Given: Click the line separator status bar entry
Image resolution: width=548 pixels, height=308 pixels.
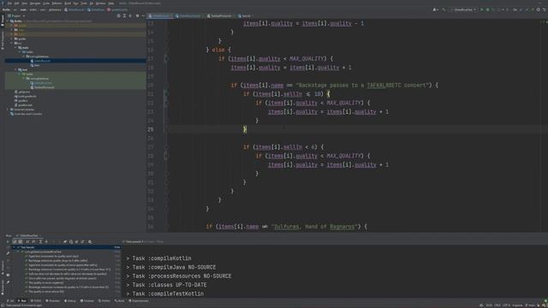Looking at the screenshot, I should click(497, 305).
